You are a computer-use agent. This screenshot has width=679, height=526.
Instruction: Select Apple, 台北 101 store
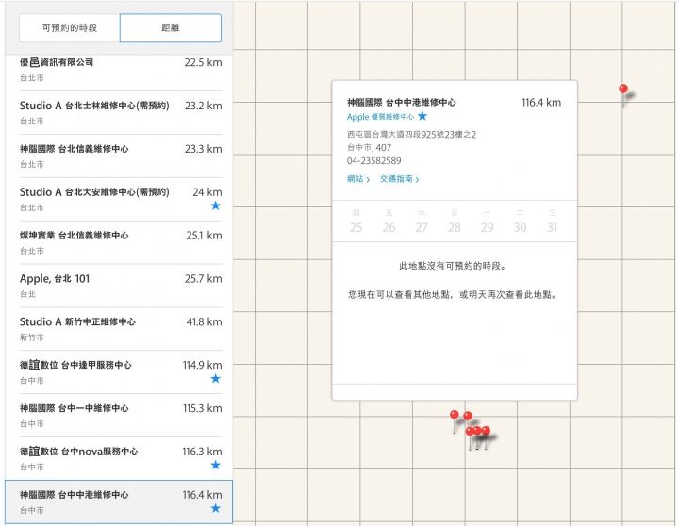[121, 287]
